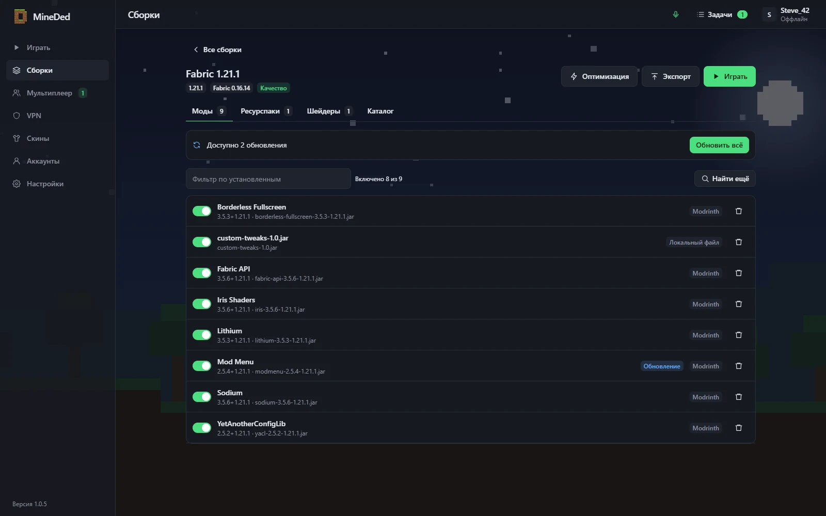
Task: Open VPN section from sidebar
Action: pyautogui.click(x=57, y=116)
